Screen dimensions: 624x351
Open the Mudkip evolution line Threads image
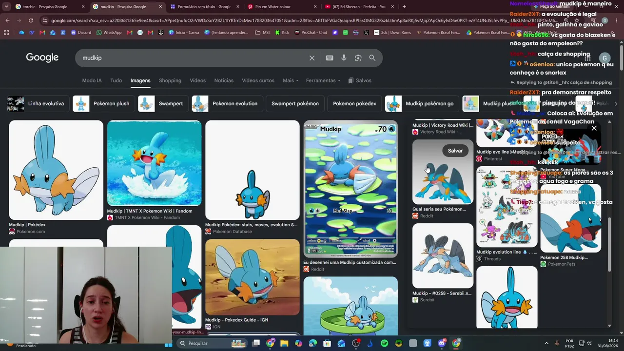click(507, 207)
